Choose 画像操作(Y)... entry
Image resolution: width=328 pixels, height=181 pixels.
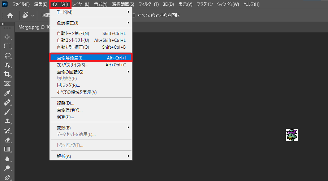click(x=91, y=110)
